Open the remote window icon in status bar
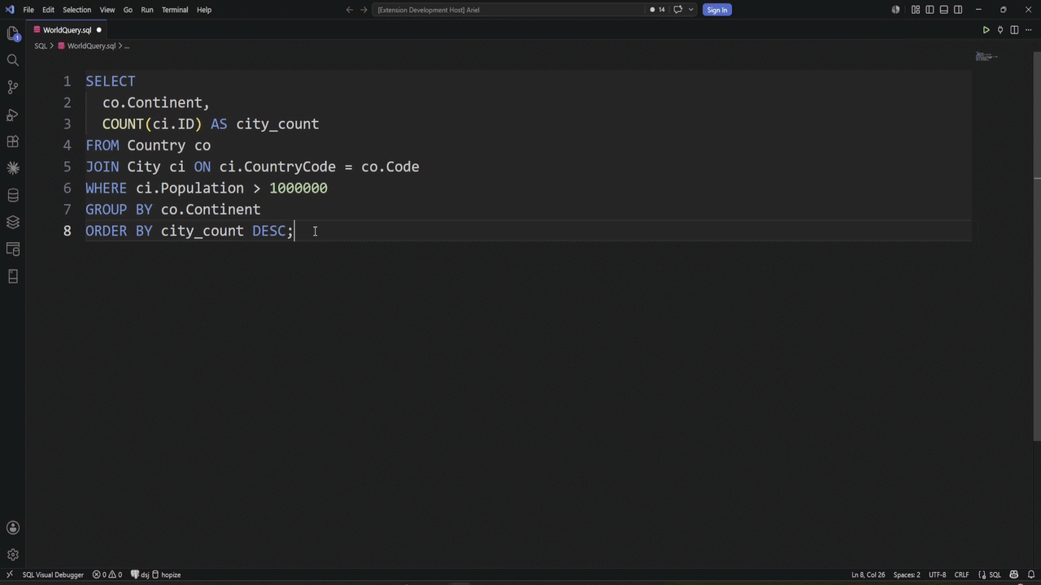Screen dimensions: 1041x585 [x=9, y=574]
